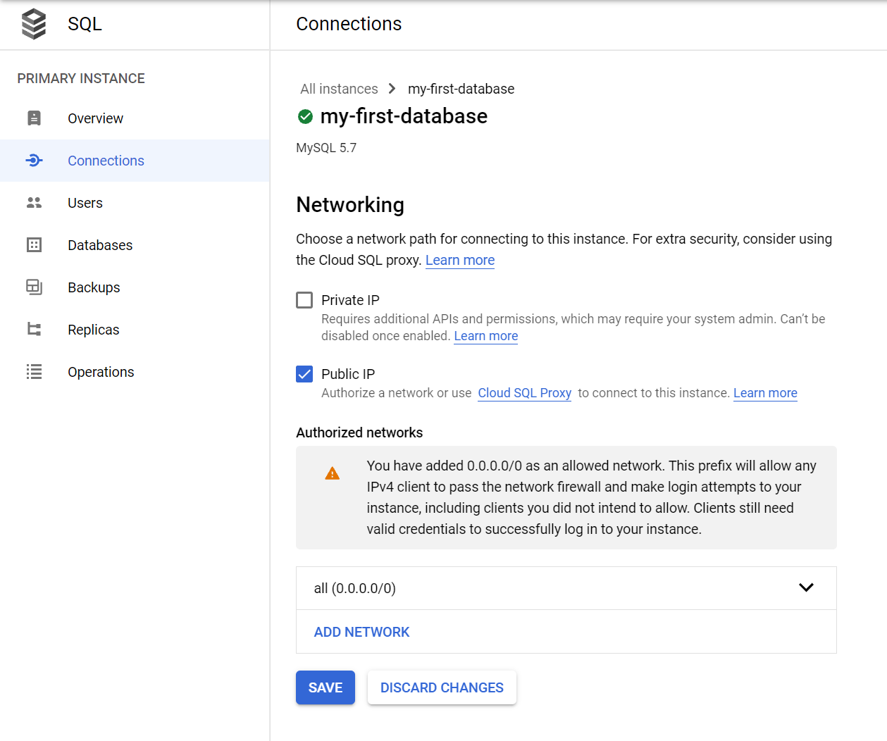Image resolution: width=887 pixels, height=741 pixels.
Task: Click the orange warning triangle icon
Action: (332, 474)
